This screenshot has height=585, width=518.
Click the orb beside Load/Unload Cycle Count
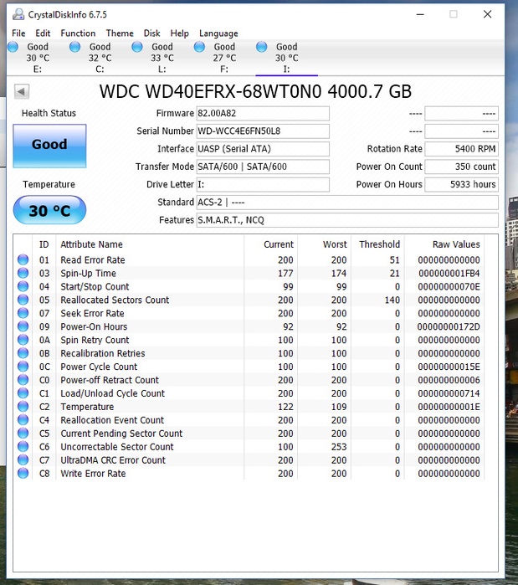[23, 393]
